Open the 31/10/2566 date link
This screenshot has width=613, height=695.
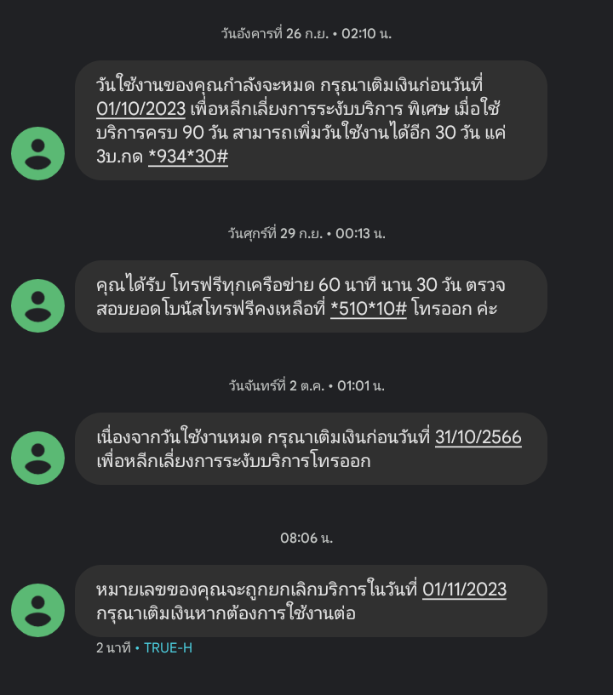(478, 437)
